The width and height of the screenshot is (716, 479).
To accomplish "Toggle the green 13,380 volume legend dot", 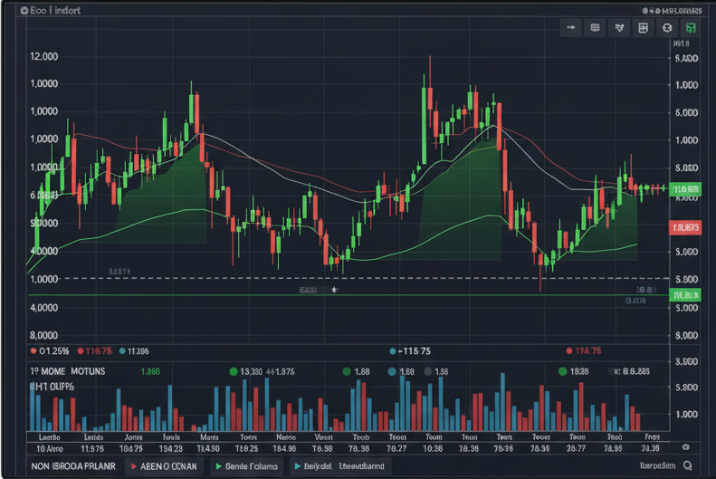I will click(x=233, y=371).
